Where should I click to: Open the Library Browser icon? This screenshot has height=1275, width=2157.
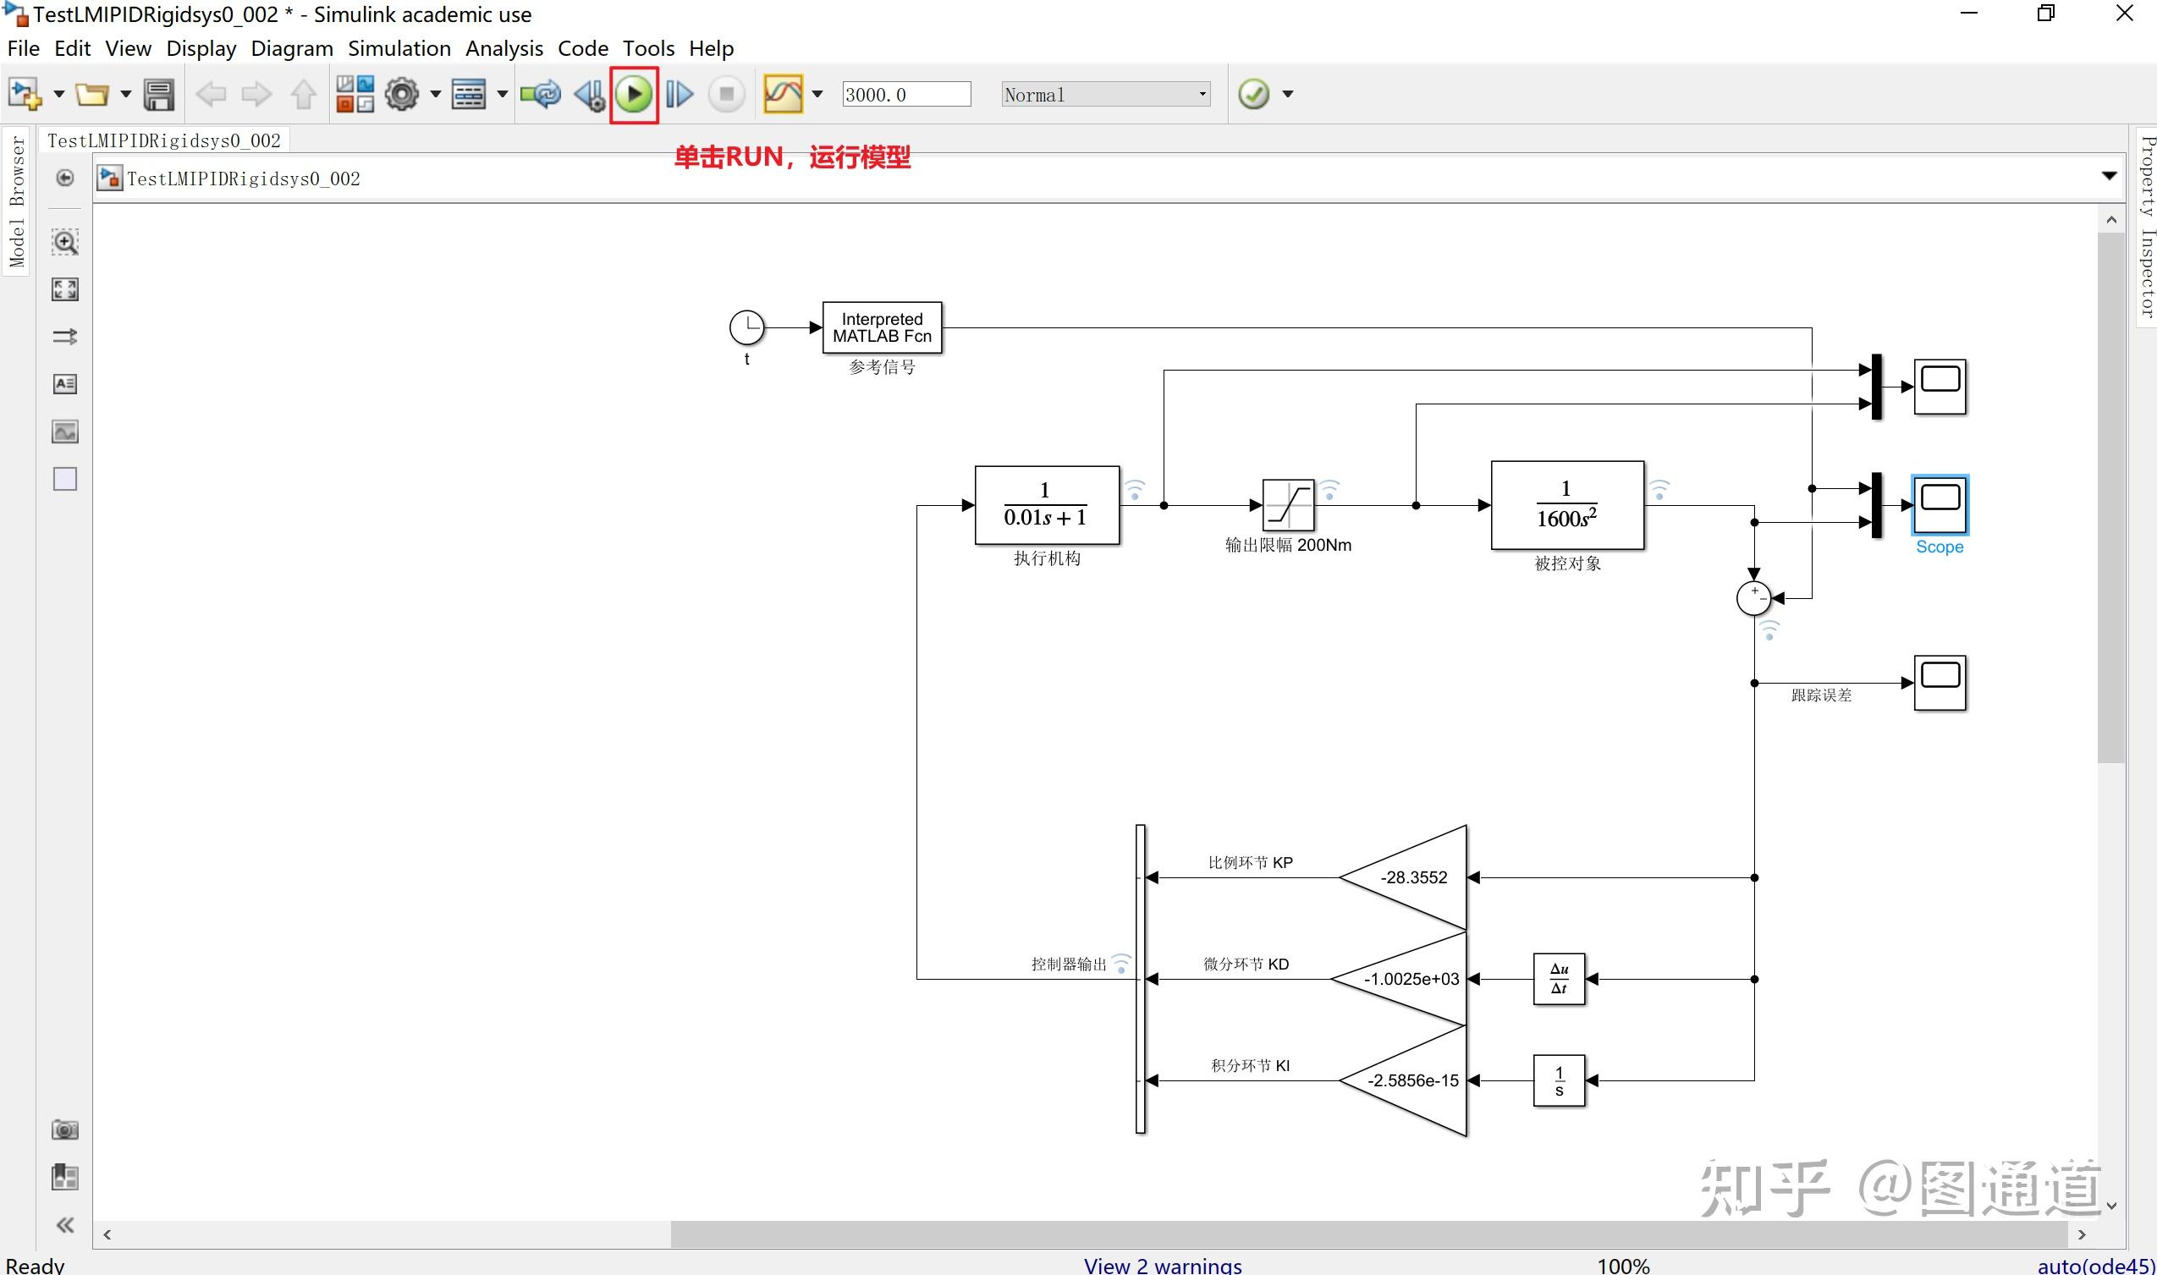pyautogui.click(x=354, y=95)
